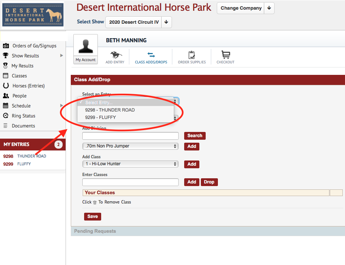Screen dimensions: 345x265
Task: Open entry 9298 in My Entries
Action: click(8, 156)
